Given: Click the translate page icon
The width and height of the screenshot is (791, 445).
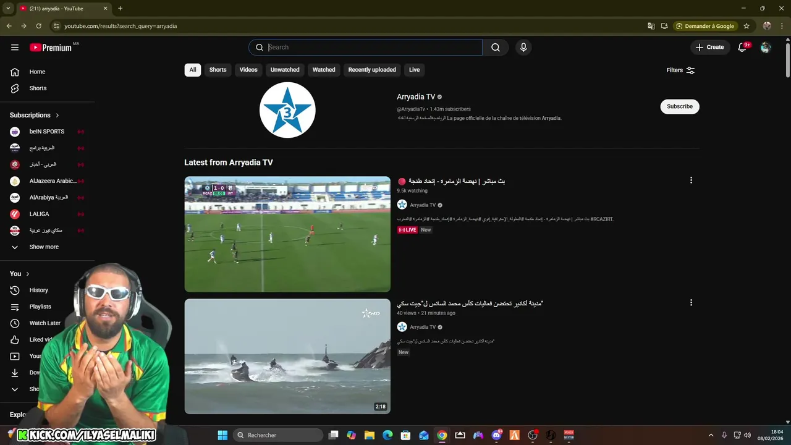Looking at the screenshot, I should click(651, 26).
